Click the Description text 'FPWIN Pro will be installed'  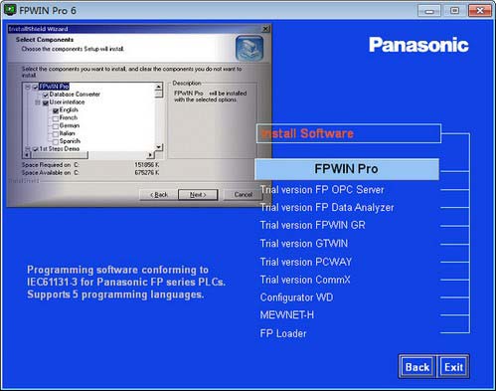point(211,94)
